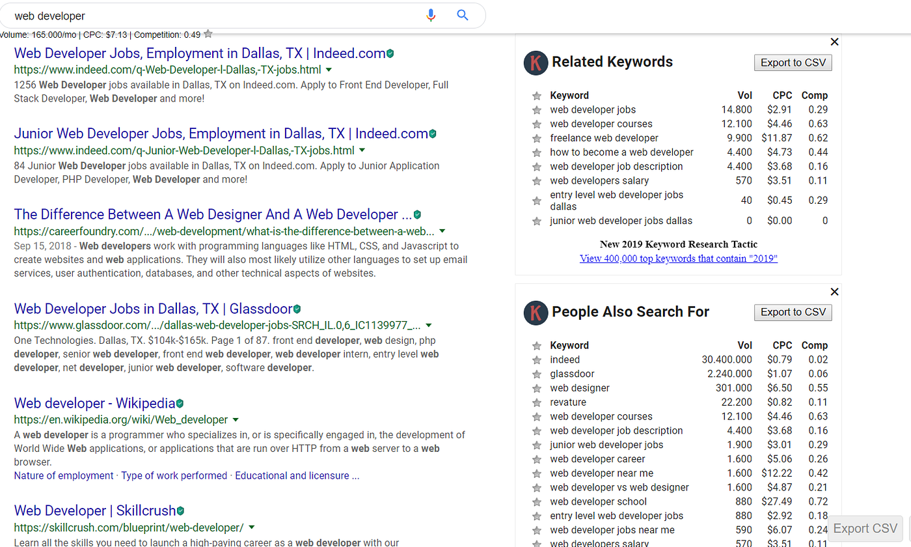Star the 'web developer vs web designer' keyword
Viewport: 911px width, 547px height.
[537, 488]
